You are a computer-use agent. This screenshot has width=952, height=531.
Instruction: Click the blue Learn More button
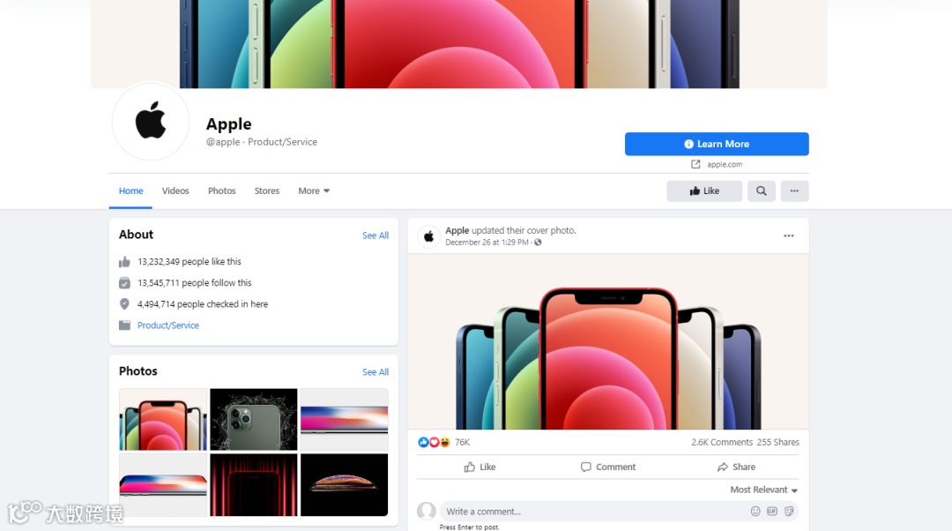point(717,144)
